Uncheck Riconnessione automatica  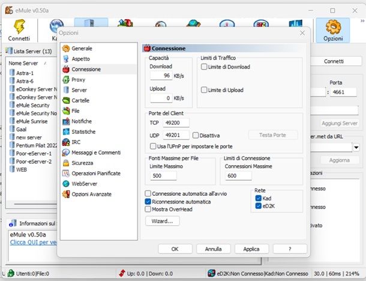[x=148, y=202]
